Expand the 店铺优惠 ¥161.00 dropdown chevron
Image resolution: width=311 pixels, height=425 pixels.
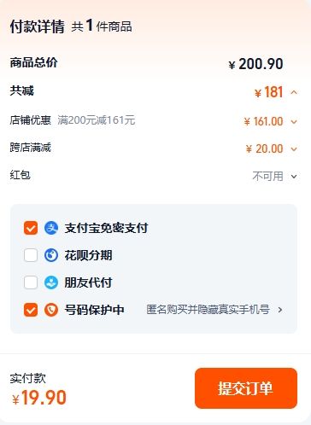click(294, 122)
